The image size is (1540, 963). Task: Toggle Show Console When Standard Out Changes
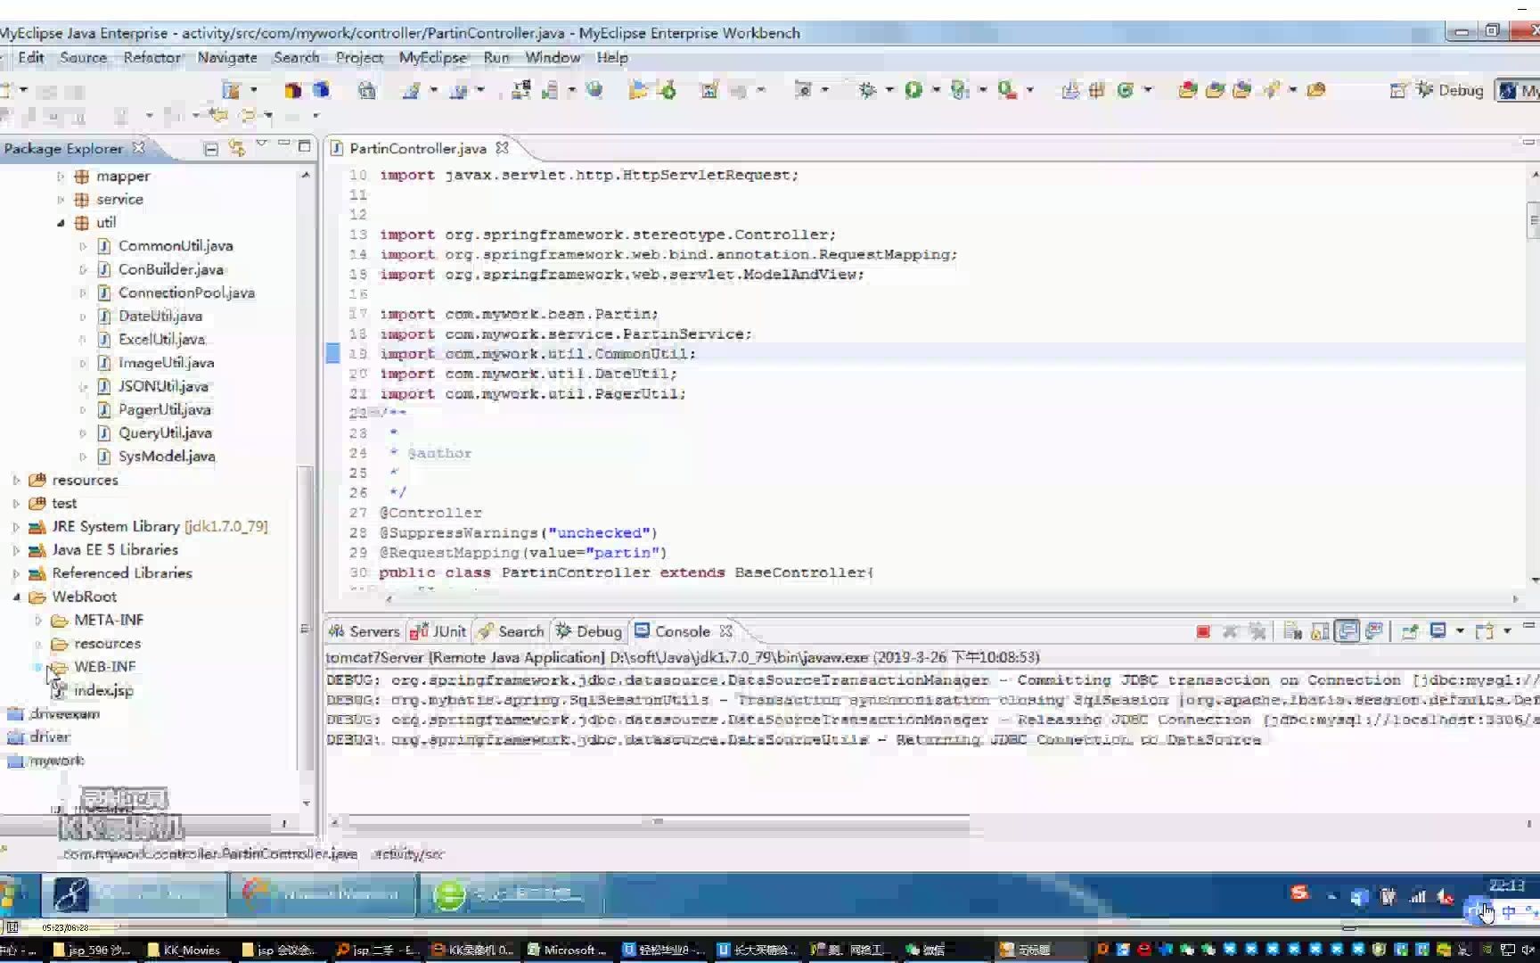coord(1347,631)
